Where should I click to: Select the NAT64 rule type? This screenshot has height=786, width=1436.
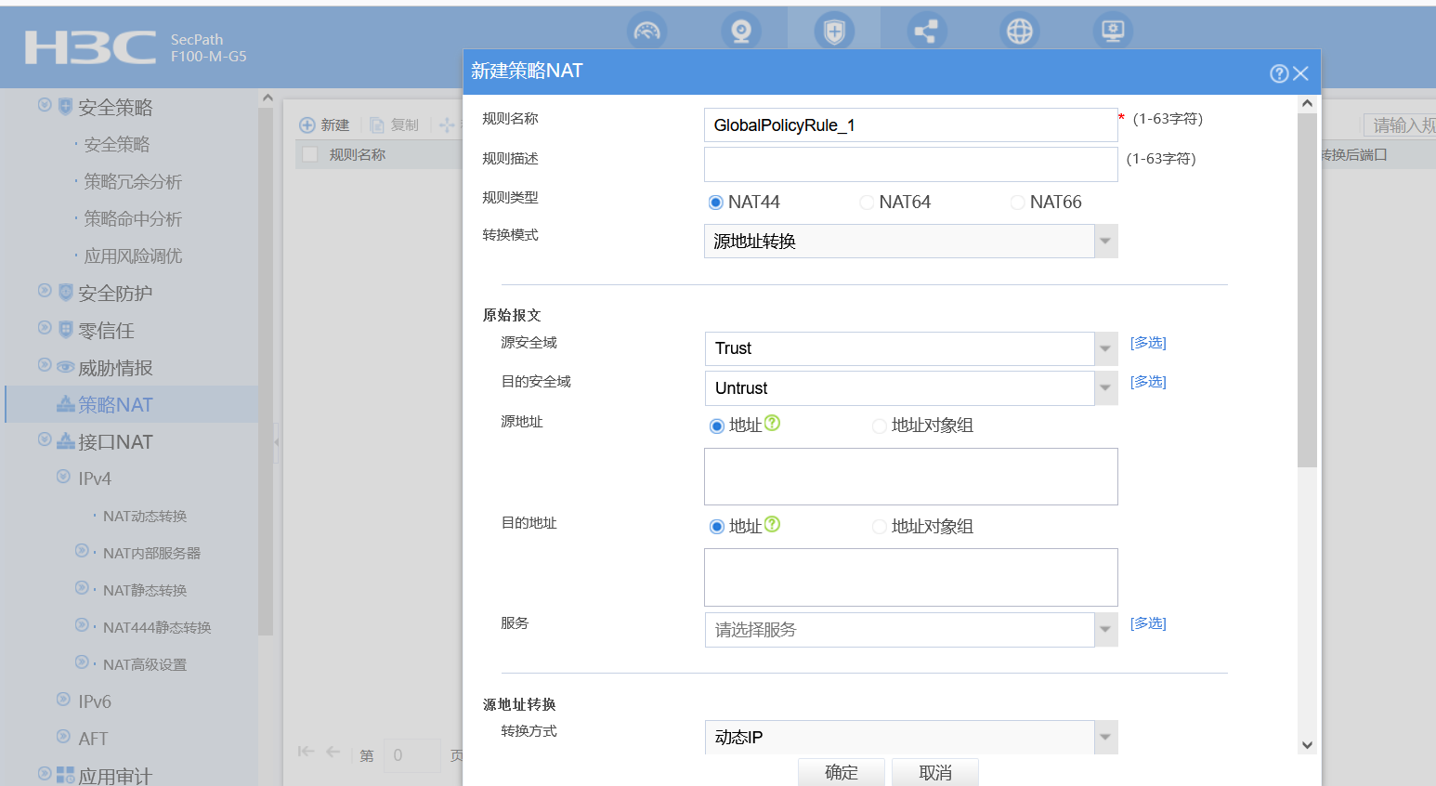click(x=867, y=203)
